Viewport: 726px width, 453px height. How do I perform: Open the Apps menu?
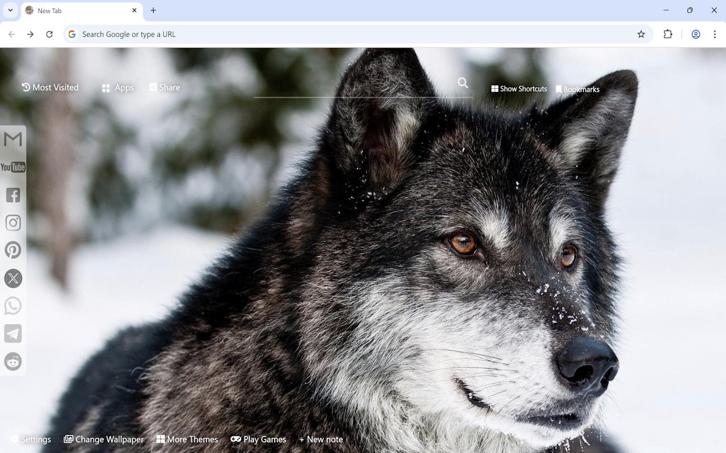pyautogui.click(x=117, y=87)
